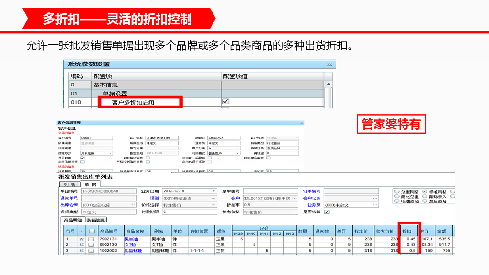The width and height of the screenshot is (489, 275).
Task: Select the 标准网格 radio button
Action: coord(425,191)
